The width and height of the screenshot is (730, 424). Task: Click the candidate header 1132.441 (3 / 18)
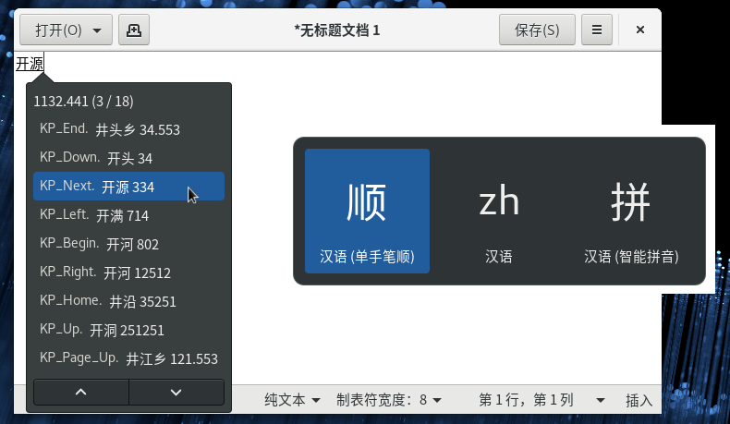(x=84, y=101)
